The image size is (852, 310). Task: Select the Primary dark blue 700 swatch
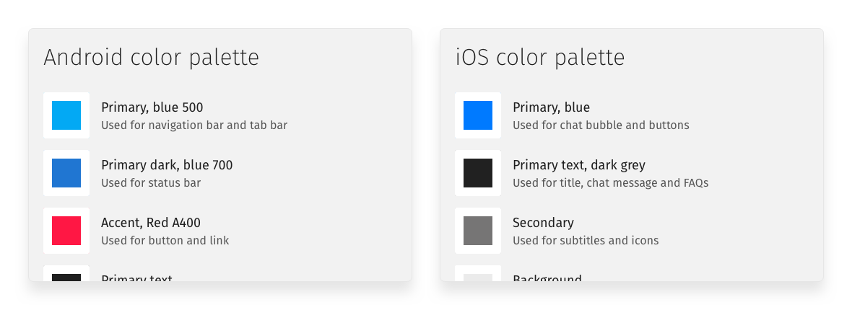[x=66, y=172]
